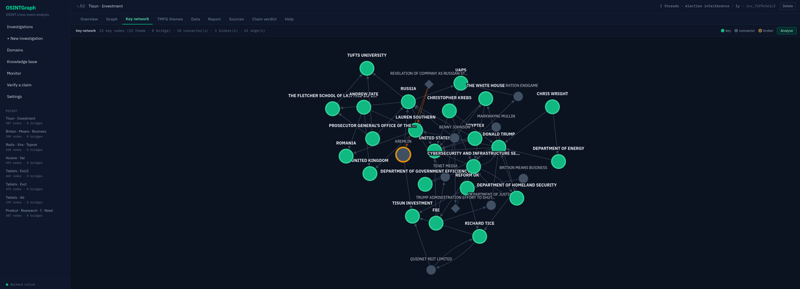
Task: Open Settings in the sidebar
Action: (35, 97)
